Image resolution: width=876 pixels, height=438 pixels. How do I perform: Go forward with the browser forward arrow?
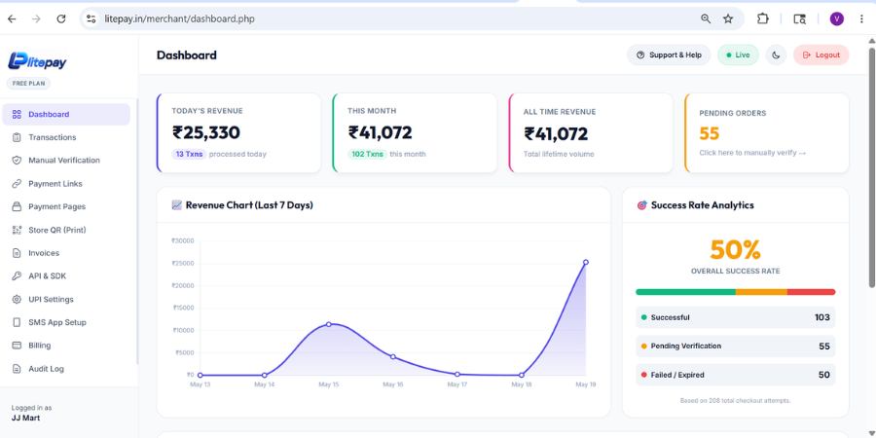pos(36,19)
